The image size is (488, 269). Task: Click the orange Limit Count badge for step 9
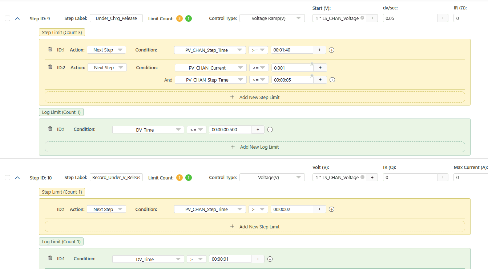tap(179, 18)
